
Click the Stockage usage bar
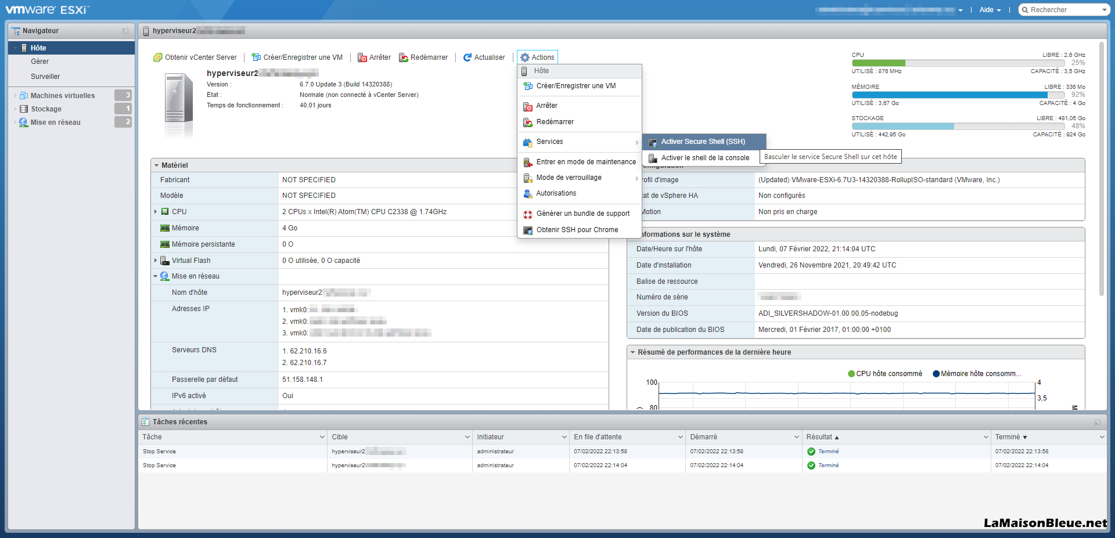point(958,126)
